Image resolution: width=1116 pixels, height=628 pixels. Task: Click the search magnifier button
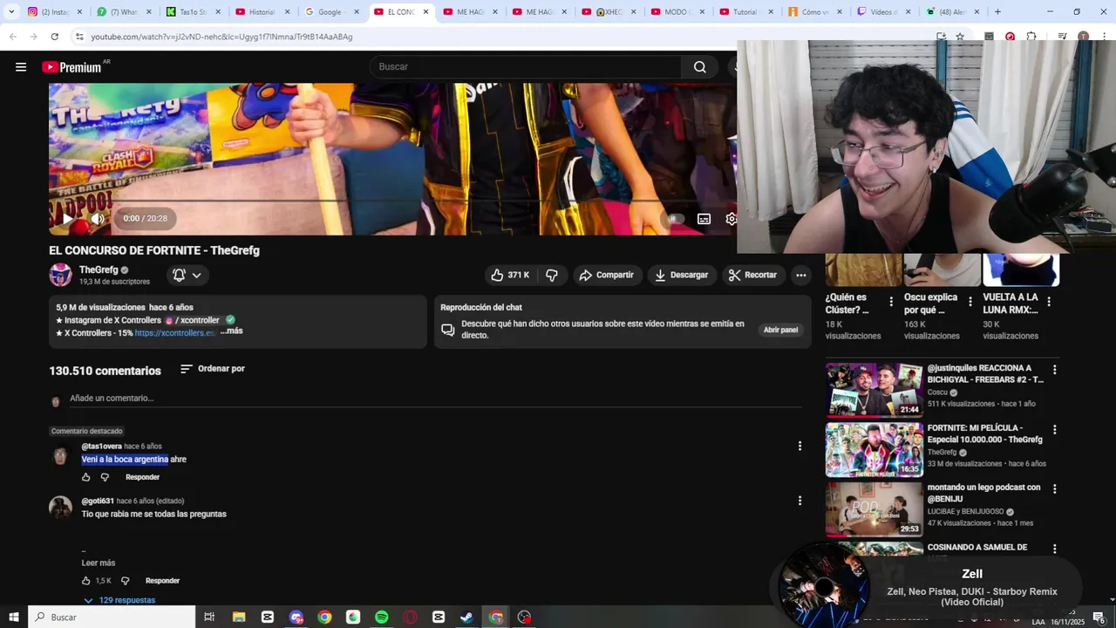[x=699, y=67]
